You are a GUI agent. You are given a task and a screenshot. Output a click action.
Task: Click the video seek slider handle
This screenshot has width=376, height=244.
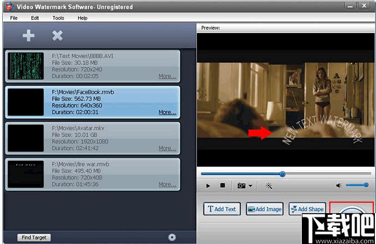pyautogui.click(x=282, y=174)
